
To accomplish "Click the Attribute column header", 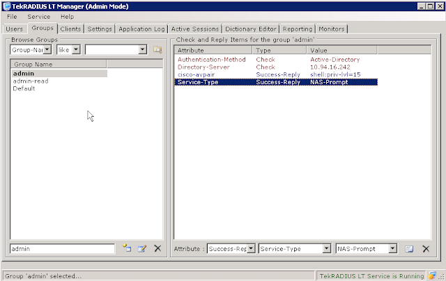I will coord(213,50).
